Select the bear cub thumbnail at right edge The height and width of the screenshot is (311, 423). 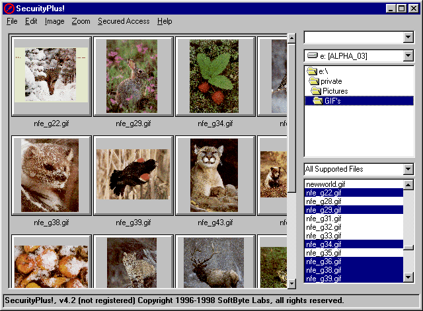pyautogui.click(x=272, y=176)
